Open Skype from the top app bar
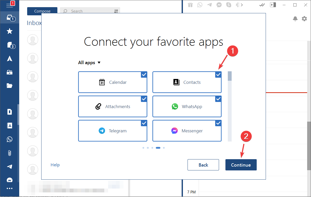The width and height of the screenshot is (311, 197). [229, 5]
